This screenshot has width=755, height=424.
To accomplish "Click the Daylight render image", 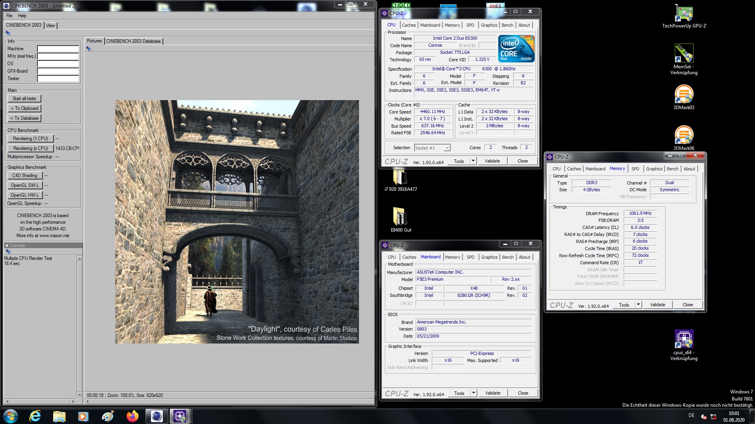I will coord(237,222).
